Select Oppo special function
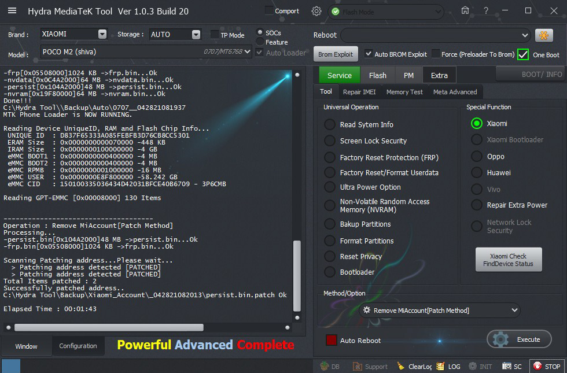Image resolution: width=567 pixels, height=373 pixels. click(x=477, y=156)
